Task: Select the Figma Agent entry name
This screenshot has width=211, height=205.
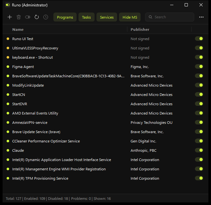Action: 23,67
